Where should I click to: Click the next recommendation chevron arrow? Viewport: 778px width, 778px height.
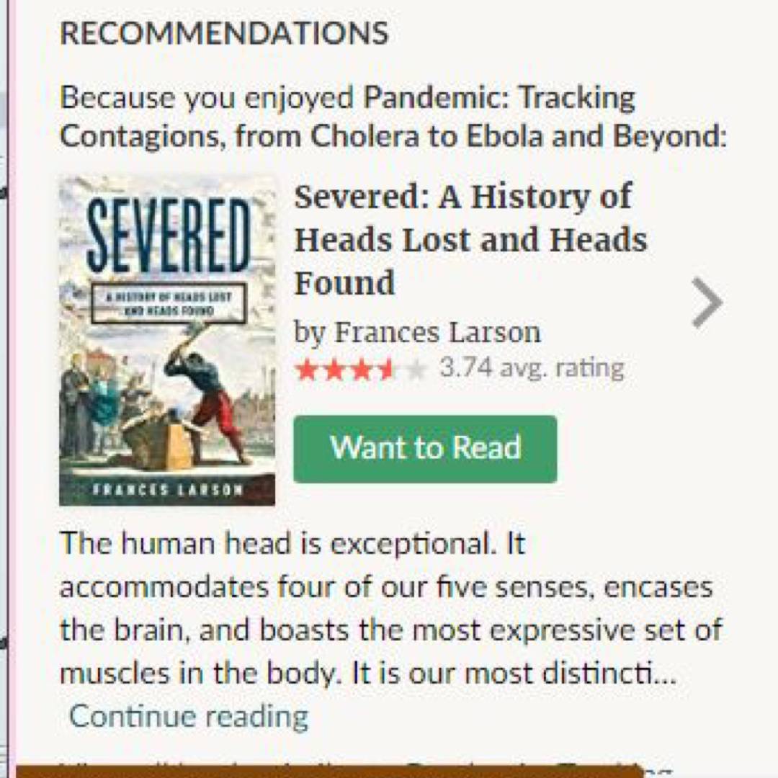pos(707,303)
